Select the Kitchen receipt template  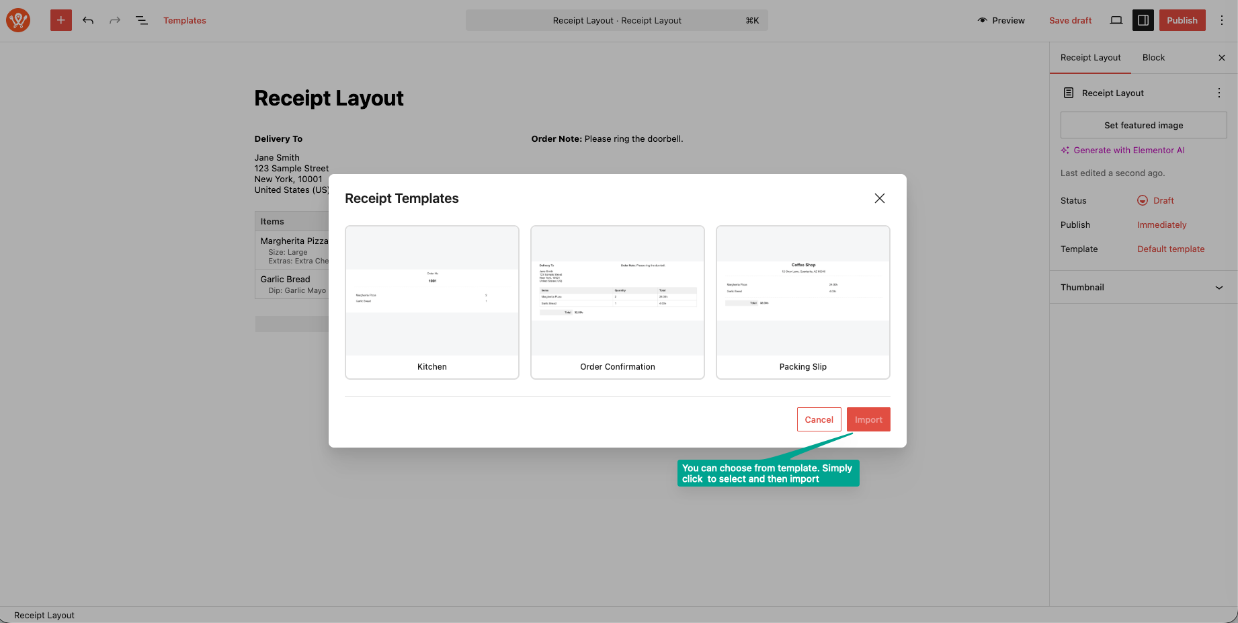[x=432, y=302]
